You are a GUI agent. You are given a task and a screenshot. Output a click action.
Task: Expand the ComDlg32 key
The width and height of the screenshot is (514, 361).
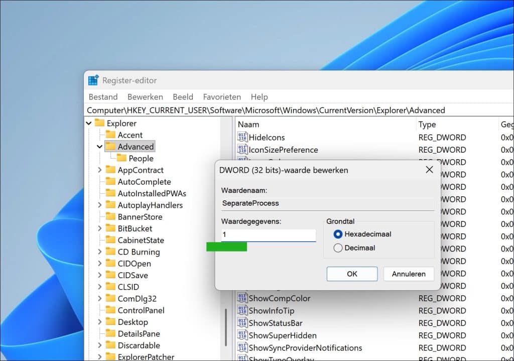100,298
